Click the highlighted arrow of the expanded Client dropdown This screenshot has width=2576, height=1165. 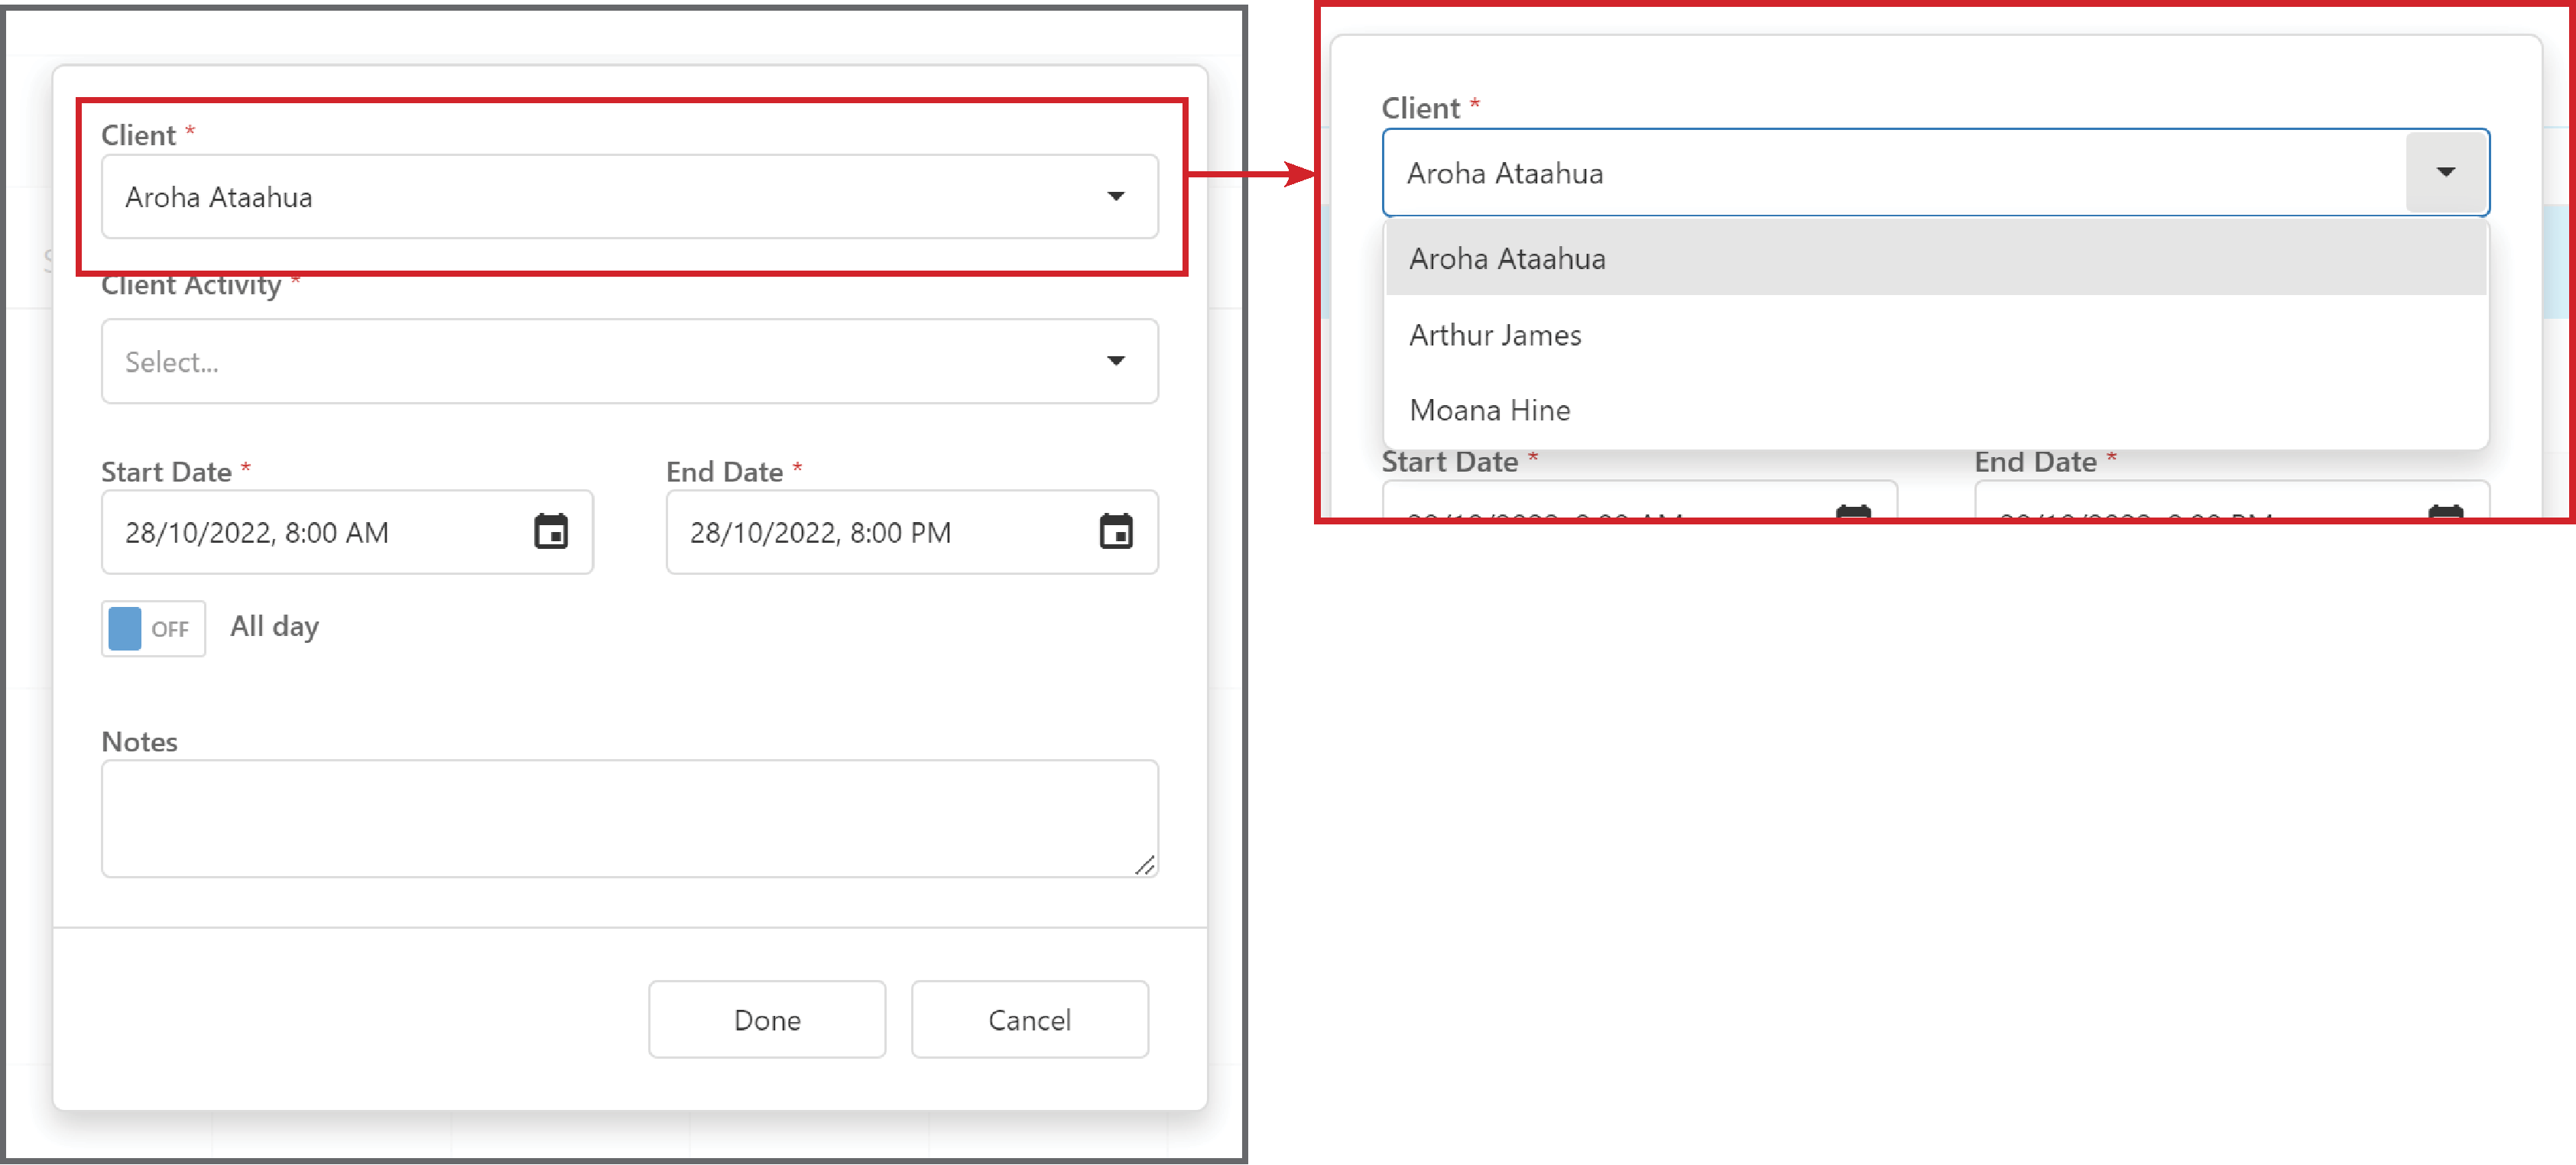point(2446,172)
